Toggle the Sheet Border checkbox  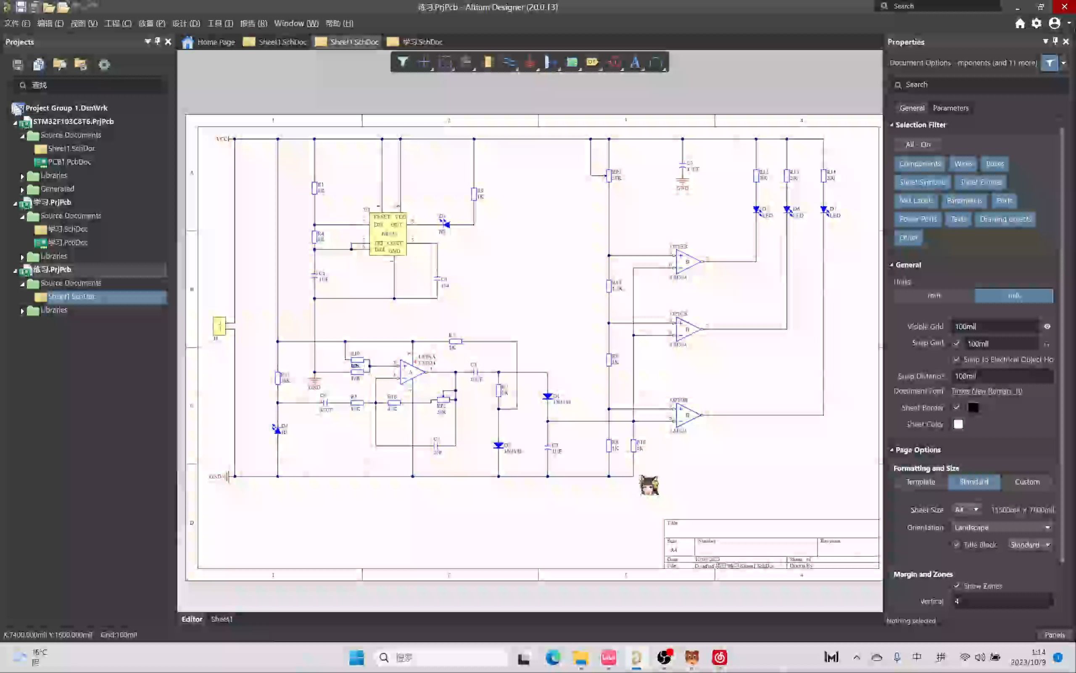point(956,407)
